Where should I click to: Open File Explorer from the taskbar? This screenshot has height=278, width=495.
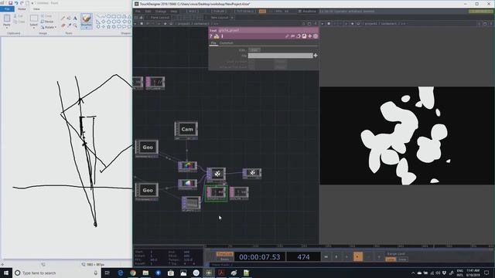point(145,273)
